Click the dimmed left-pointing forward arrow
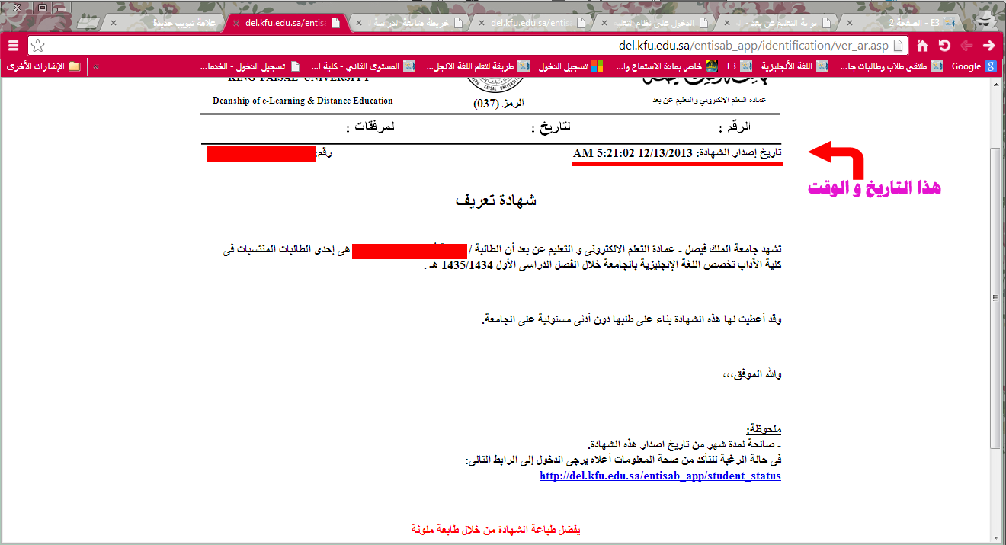 (967, 46)
